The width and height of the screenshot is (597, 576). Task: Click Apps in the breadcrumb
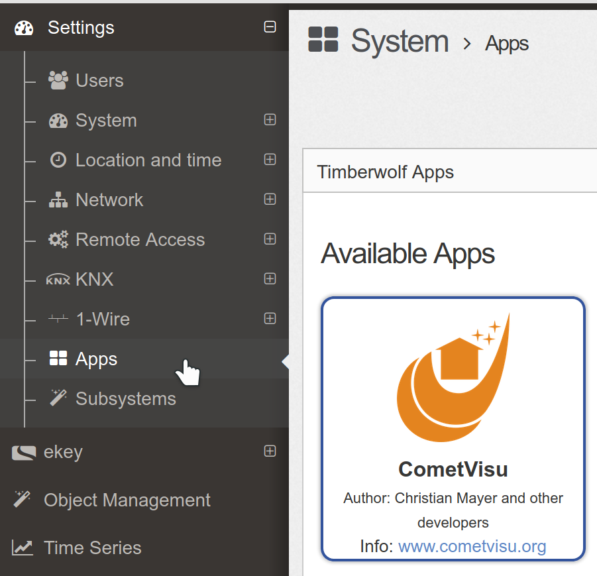[506, 44]
